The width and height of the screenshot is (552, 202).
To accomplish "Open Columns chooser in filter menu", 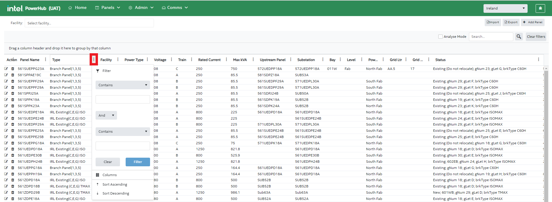I will pos(109,175).
